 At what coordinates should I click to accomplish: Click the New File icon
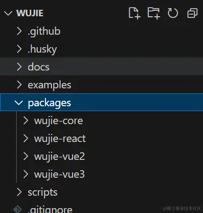pos(135,13)
